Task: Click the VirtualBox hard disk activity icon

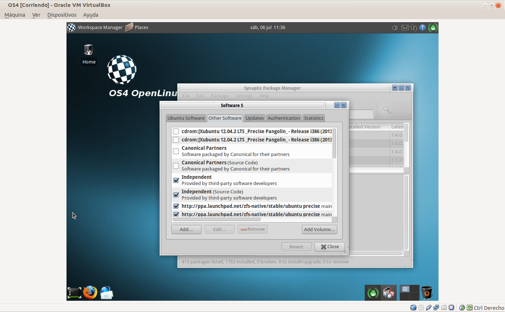Action: [x=413, y=308]
